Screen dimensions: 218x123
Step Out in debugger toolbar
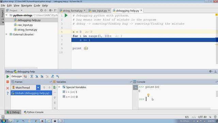pos(52,77)
